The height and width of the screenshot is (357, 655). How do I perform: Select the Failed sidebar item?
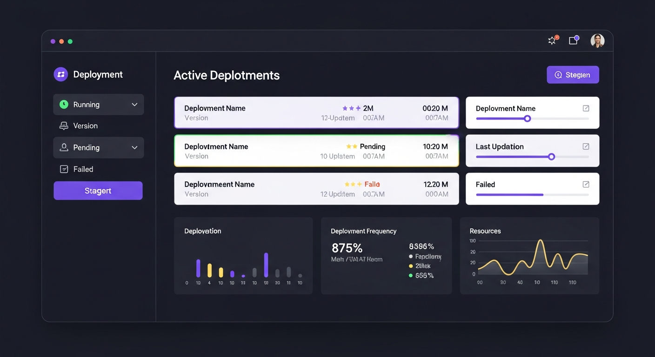coord(83,169)
